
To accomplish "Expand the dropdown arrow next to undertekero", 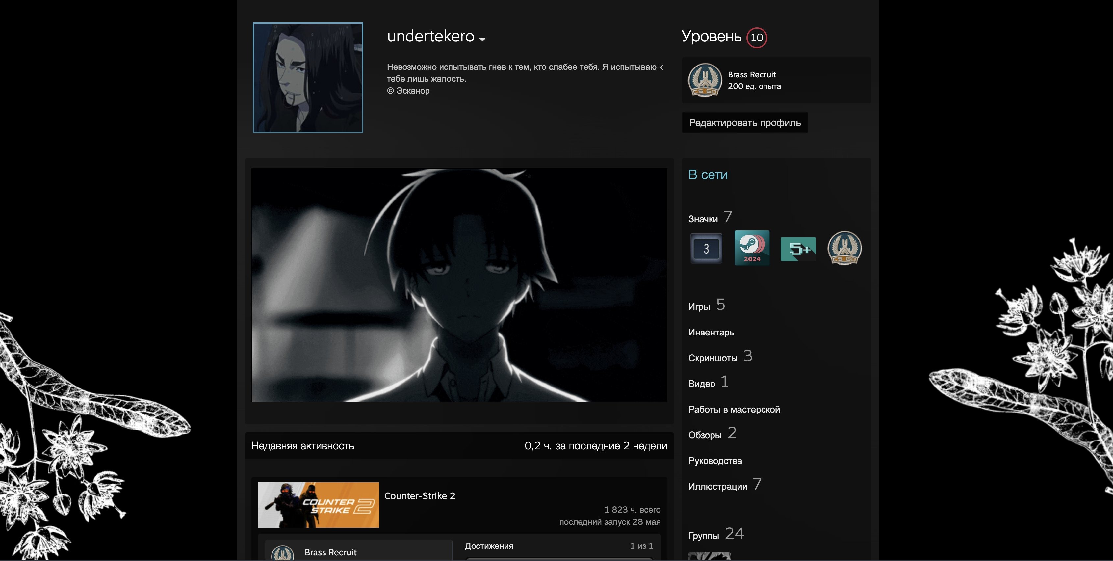I will click(x=482, y=39).
